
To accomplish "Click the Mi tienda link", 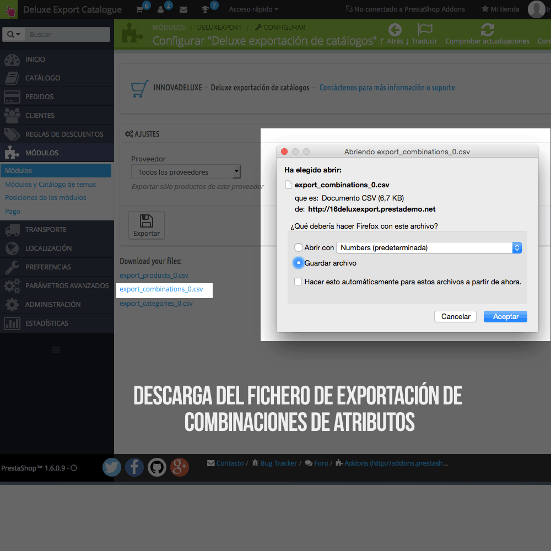I will pyautogui.click(x=500, y=9).
